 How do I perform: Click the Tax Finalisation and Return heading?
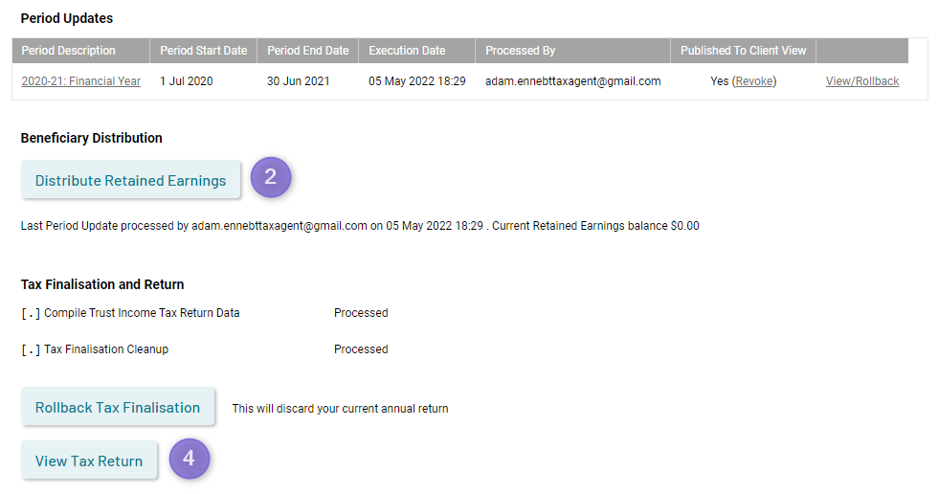(102, 284)
